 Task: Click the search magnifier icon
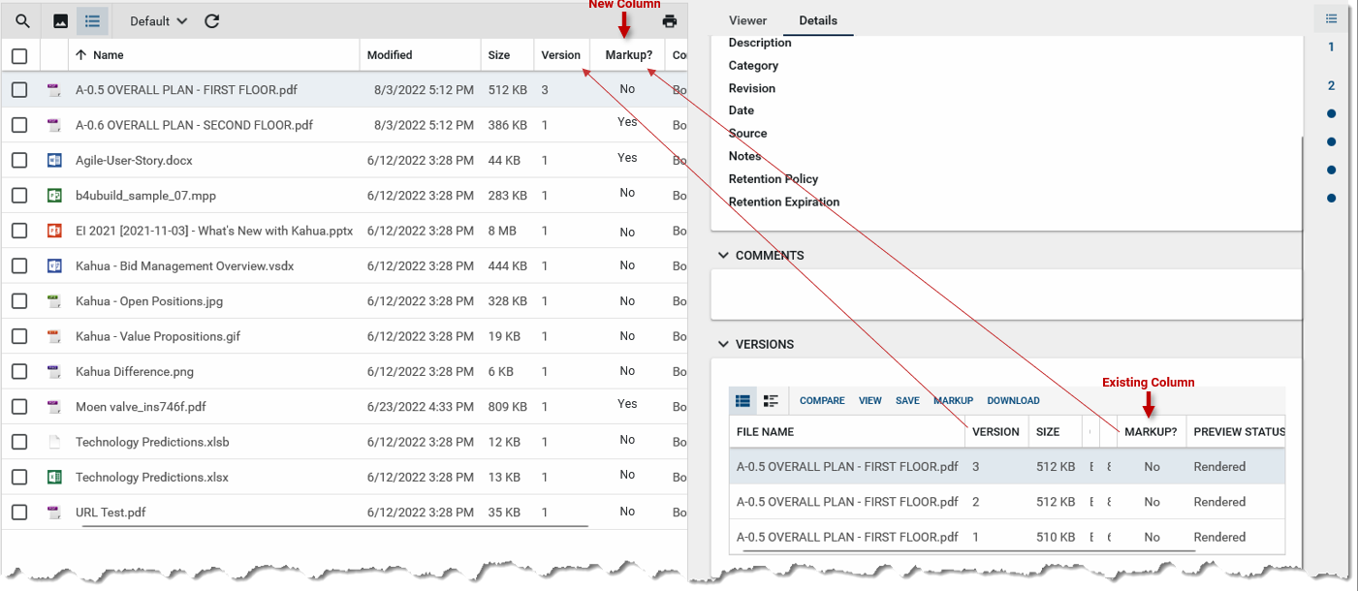point(22,21)
